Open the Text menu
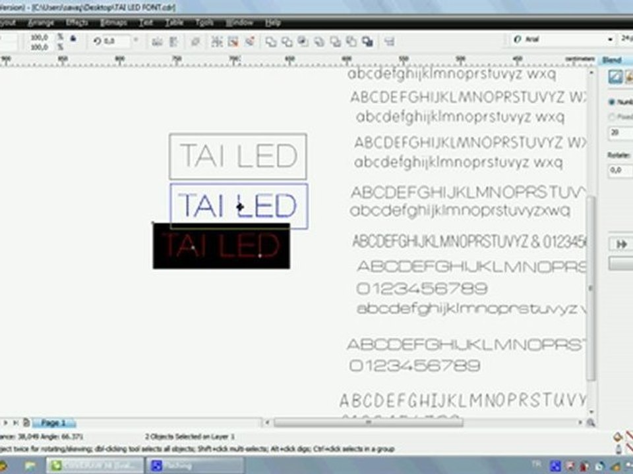Image resolution: width=633 pixels, height=474 pixels. click(x=146, y=23)
